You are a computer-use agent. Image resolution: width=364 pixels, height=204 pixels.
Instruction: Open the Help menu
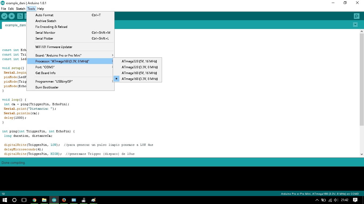point(41,9)
